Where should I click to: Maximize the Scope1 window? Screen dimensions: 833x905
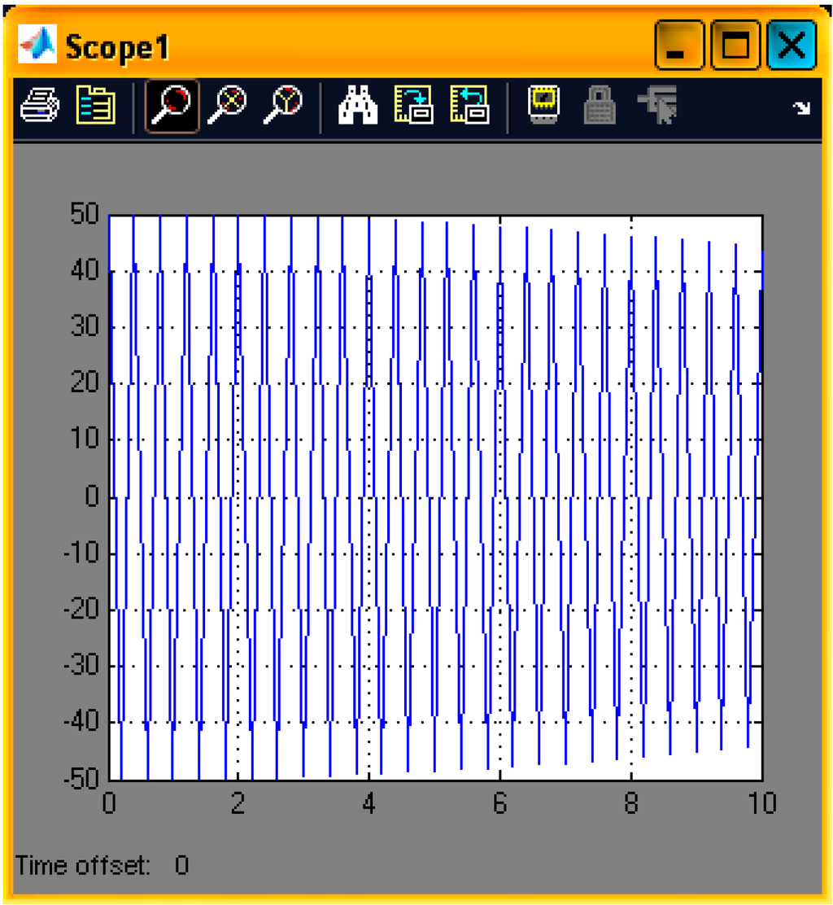tap(735, 47)
